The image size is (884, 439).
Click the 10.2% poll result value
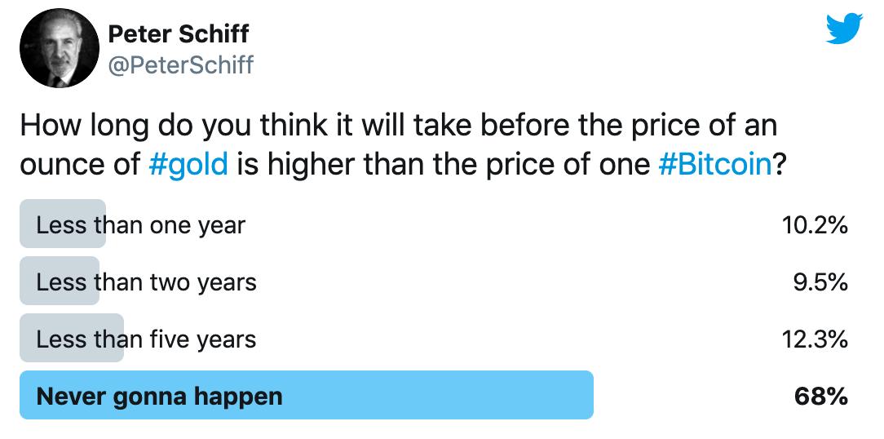pos(815,226)
